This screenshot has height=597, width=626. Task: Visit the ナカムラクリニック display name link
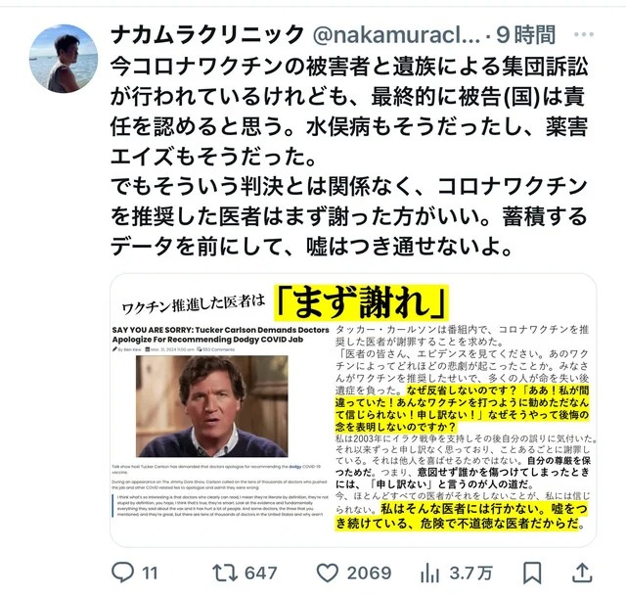[207, 35]
